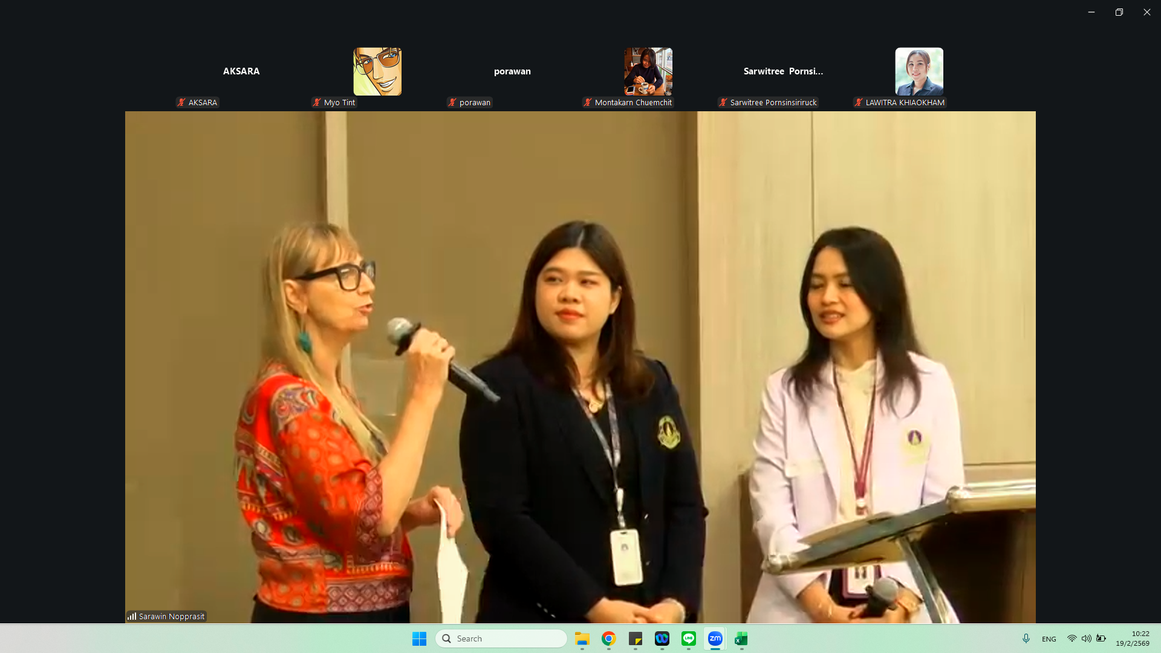This screenshot has width=1161, height=653.
Task: Open the Sticky Notes taskbar icon
Action: tap(636, 638)
